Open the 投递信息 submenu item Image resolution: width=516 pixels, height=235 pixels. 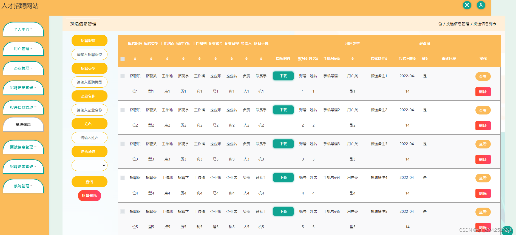tap(23, 124)
